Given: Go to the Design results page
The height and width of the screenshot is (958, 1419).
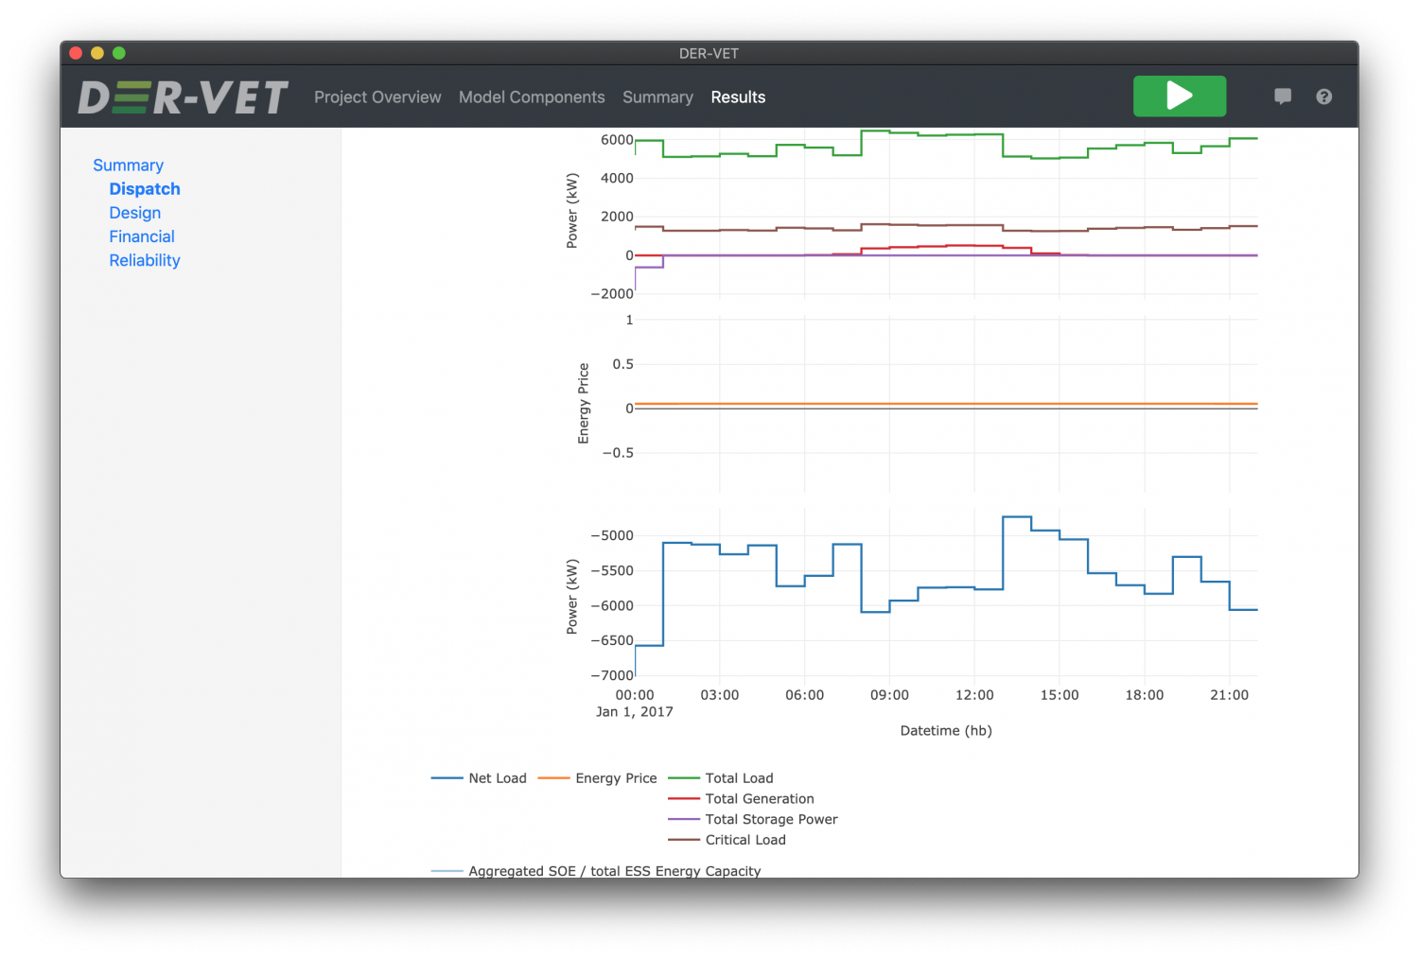Looking at the screenshot, I should pos(134,213).
